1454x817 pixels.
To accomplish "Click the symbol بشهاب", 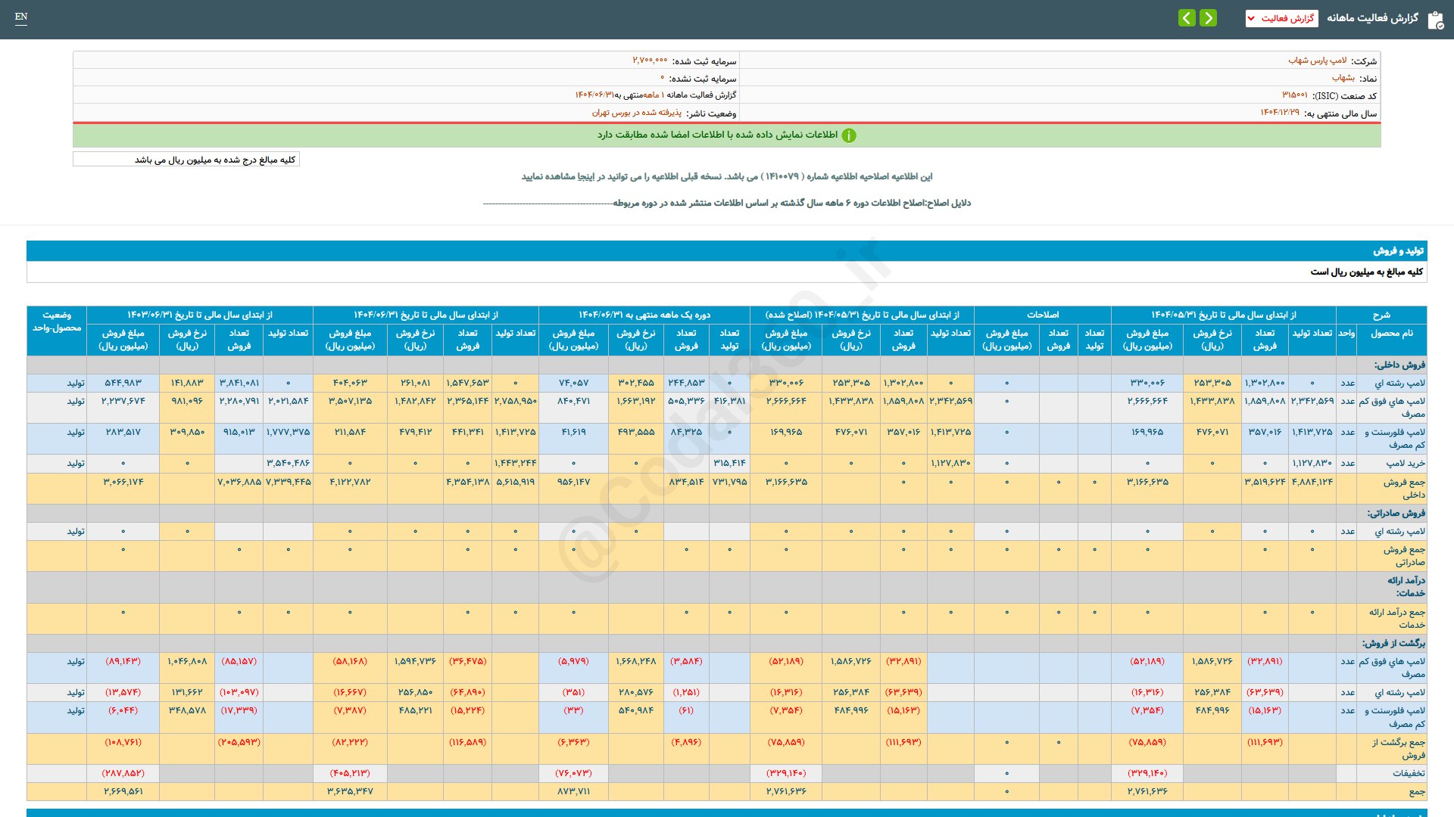I will click(1343, 78).
